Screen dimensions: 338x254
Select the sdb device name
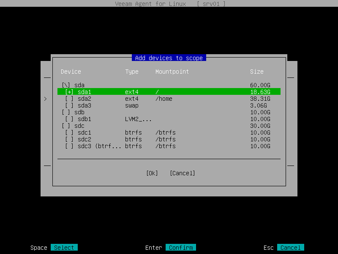79,112
